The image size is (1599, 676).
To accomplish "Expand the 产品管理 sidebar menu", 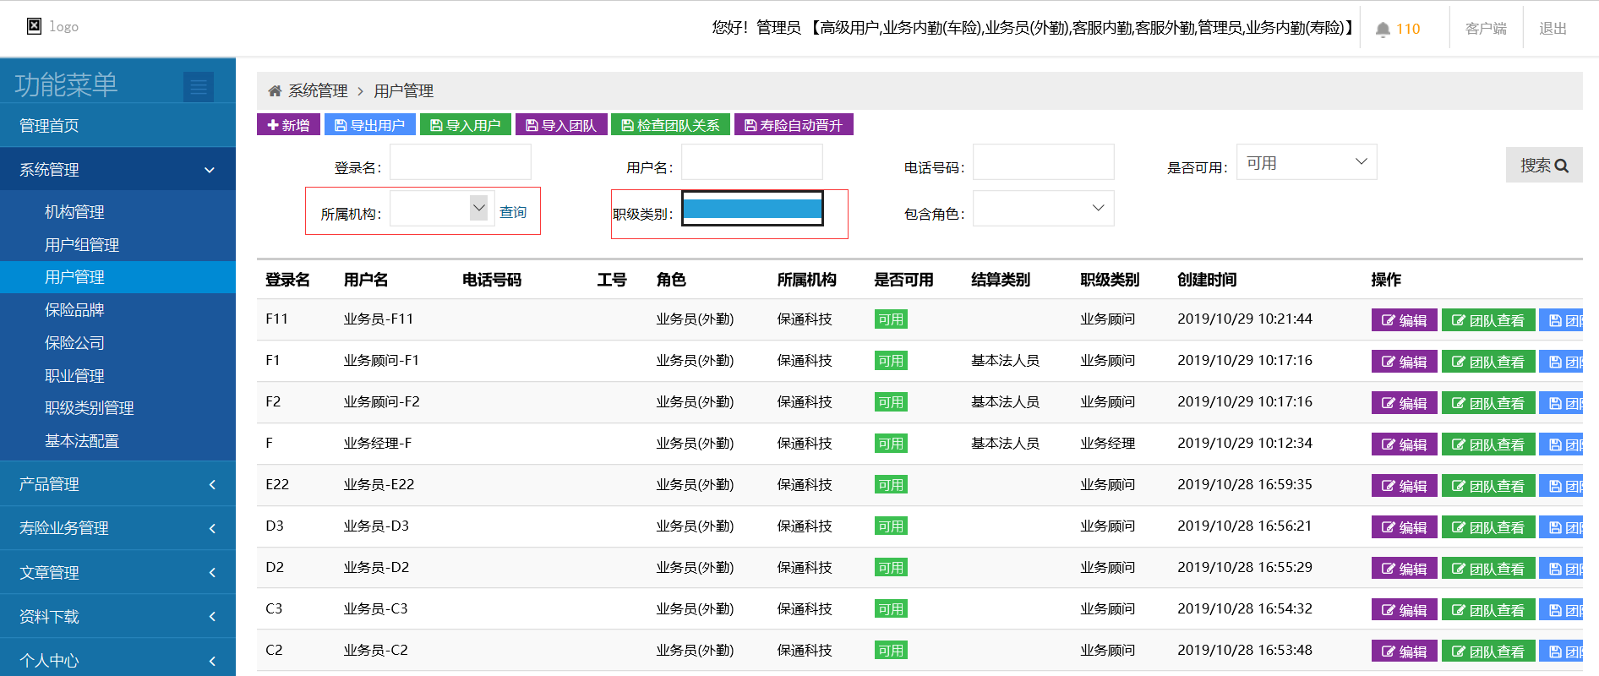I will (117, 484).
